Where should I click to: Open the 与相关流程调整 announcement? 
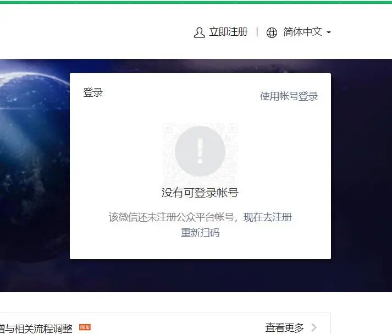click(x=36, y=328)
